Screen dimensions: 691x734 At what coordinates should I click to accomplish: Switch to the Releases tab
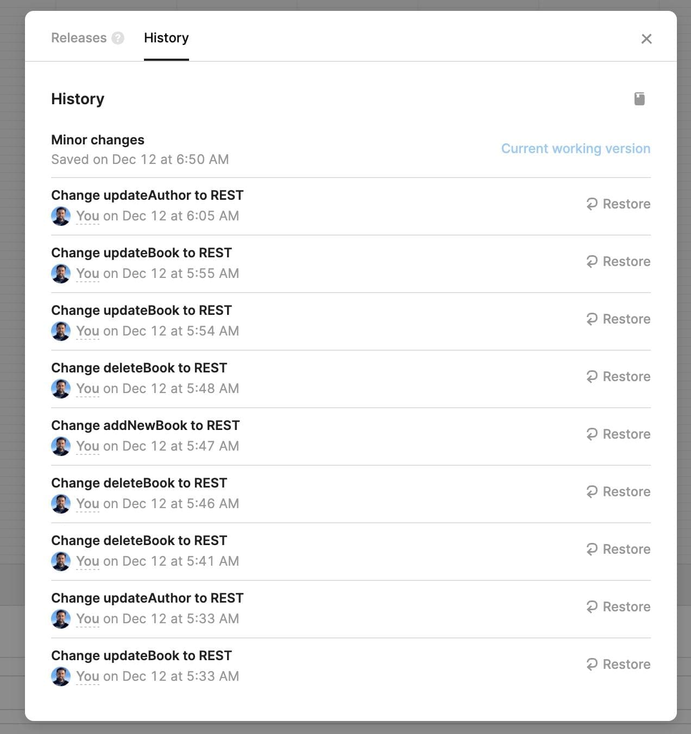click(x=79, y=38)
